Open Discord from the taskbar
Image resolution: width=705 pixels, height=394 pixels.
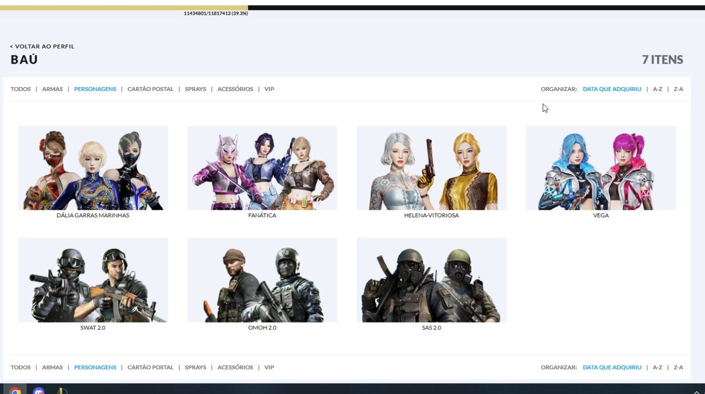(x=39, y=391)
